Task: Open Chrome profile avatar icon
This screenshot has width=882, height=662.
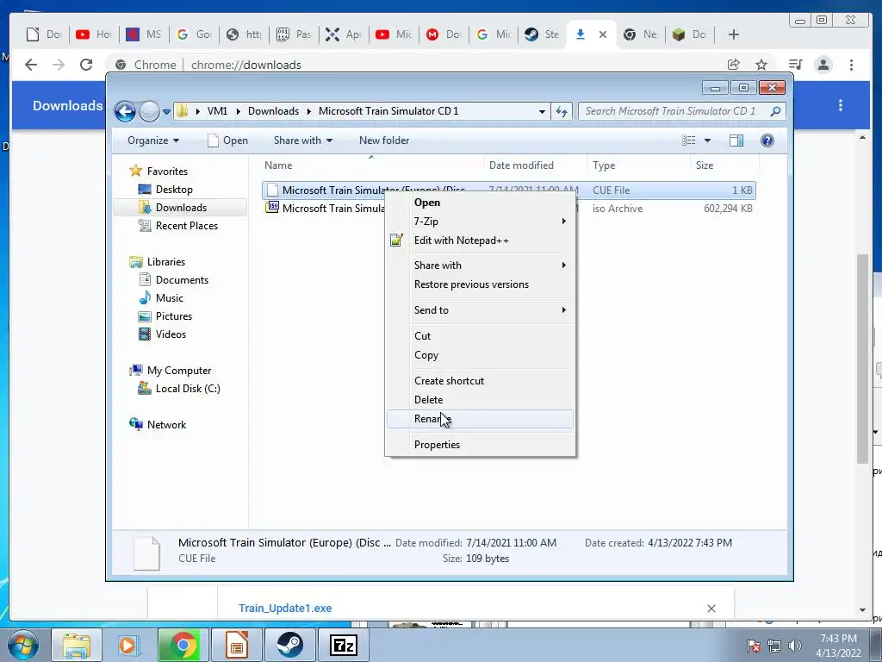Action: [x=823, y=65]
